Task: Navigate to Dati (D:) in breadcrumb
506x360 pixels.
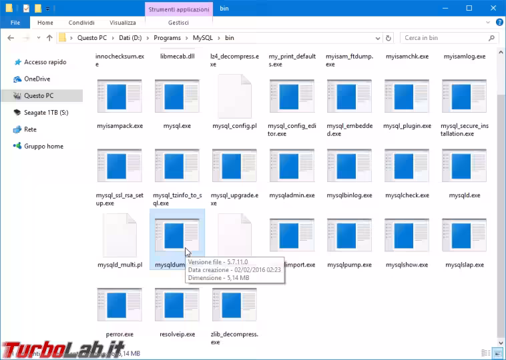Action: 130,38
